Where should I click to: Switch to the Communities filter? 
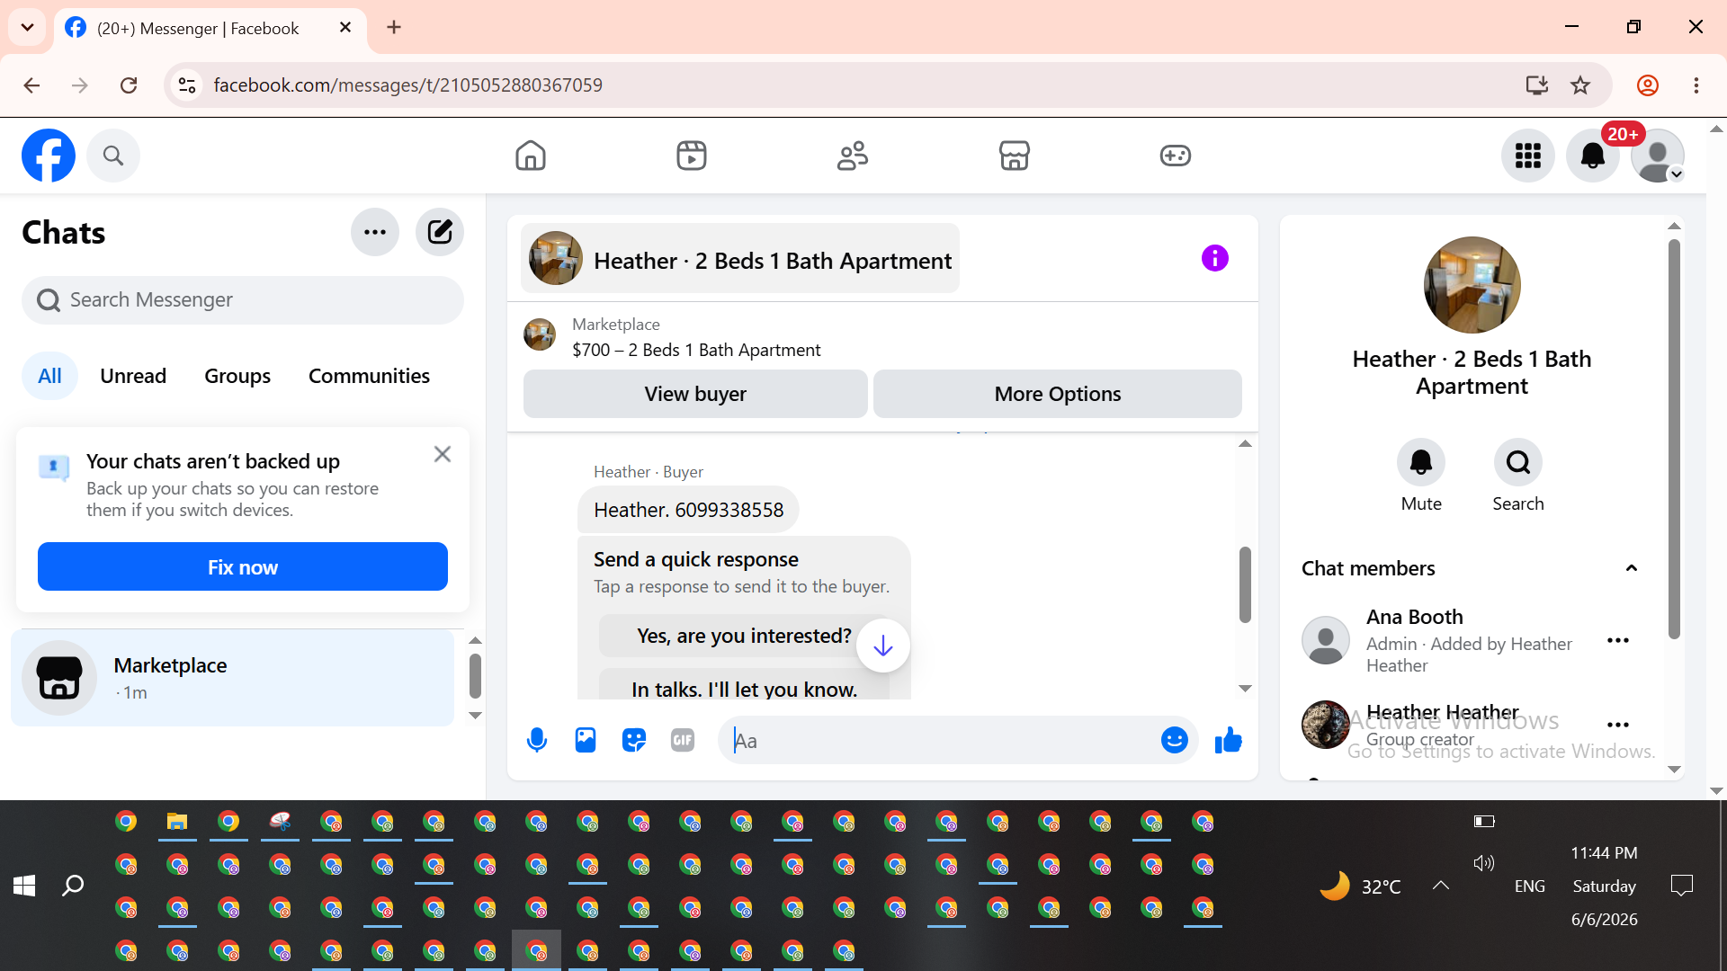[x=369, y=376]
